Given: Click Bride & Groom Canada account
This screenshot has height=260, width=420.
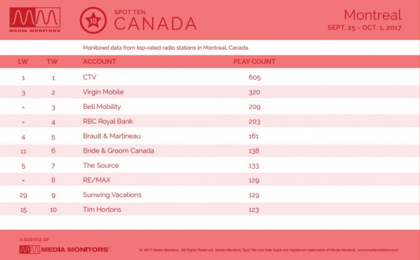Looking at the screenshot, I should pos(118,151).
